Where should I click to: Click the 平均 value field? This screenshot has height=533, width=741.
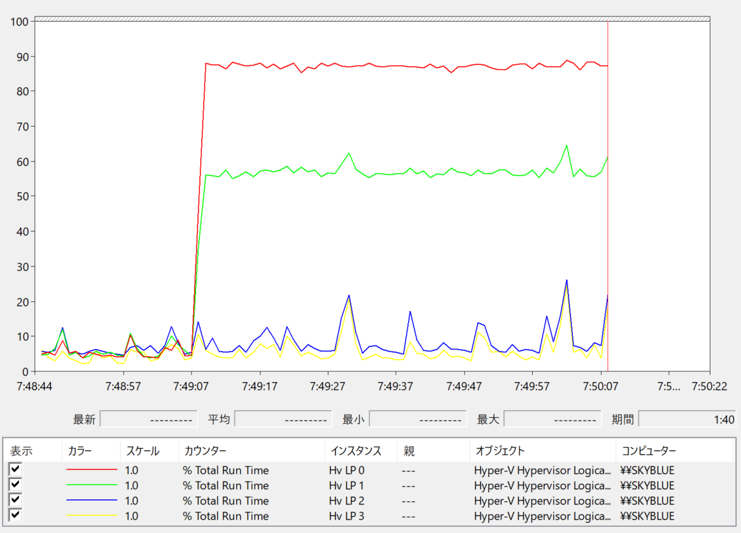[x=283, y=419]
